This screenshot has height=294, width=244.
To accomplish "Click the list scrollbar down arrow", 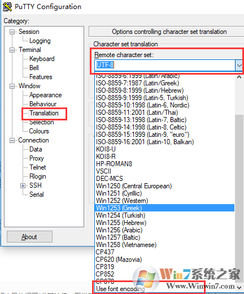I will point(239,288).
